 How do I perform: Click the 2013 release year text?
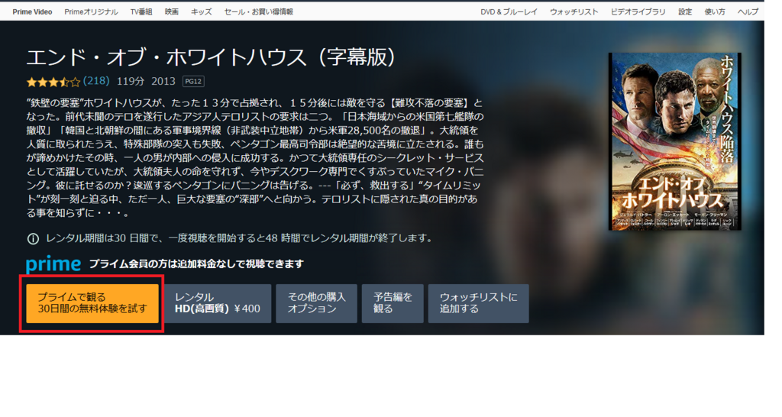pyautogui.click(x=163, y=81)
